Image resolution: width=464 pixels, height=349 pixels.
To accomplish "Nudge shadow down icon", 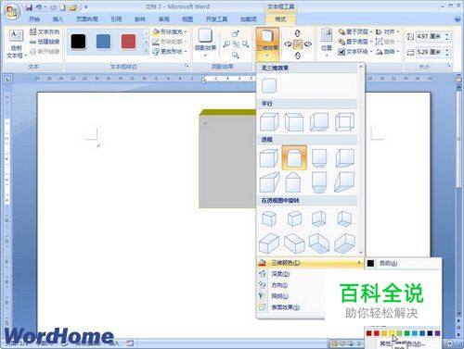I will (x=236, y=56).
